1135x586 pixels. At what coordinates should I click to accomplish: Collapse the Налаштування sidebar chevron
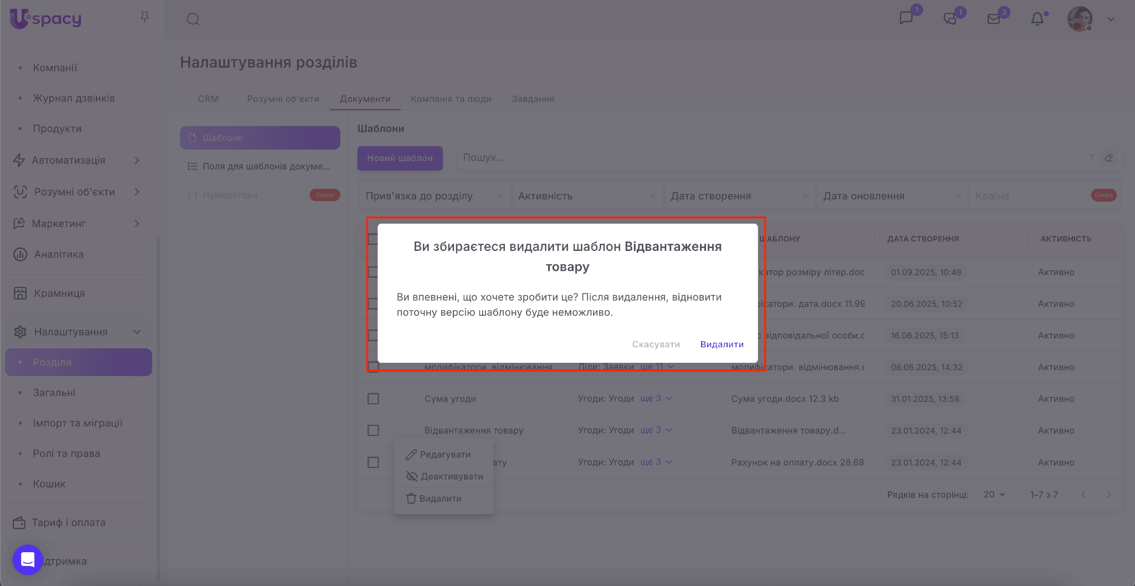click(x=137, y=332)
